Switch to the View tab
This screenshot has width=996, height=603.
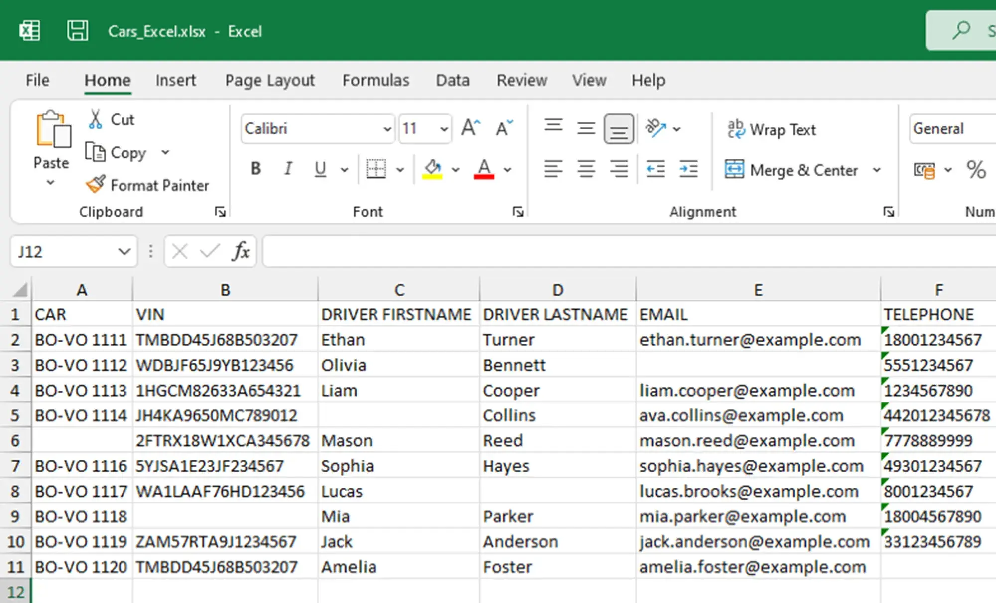pos(589,80)
